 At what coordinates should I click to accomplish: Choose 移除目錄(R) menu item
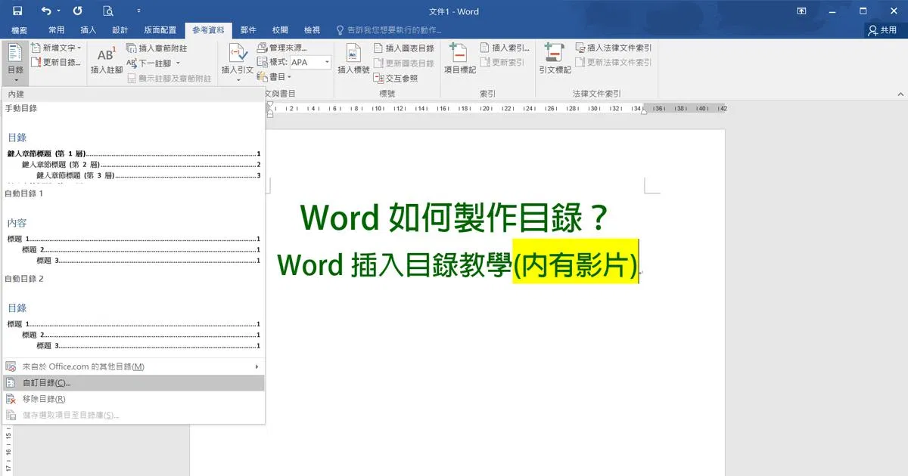coord(133,399)
